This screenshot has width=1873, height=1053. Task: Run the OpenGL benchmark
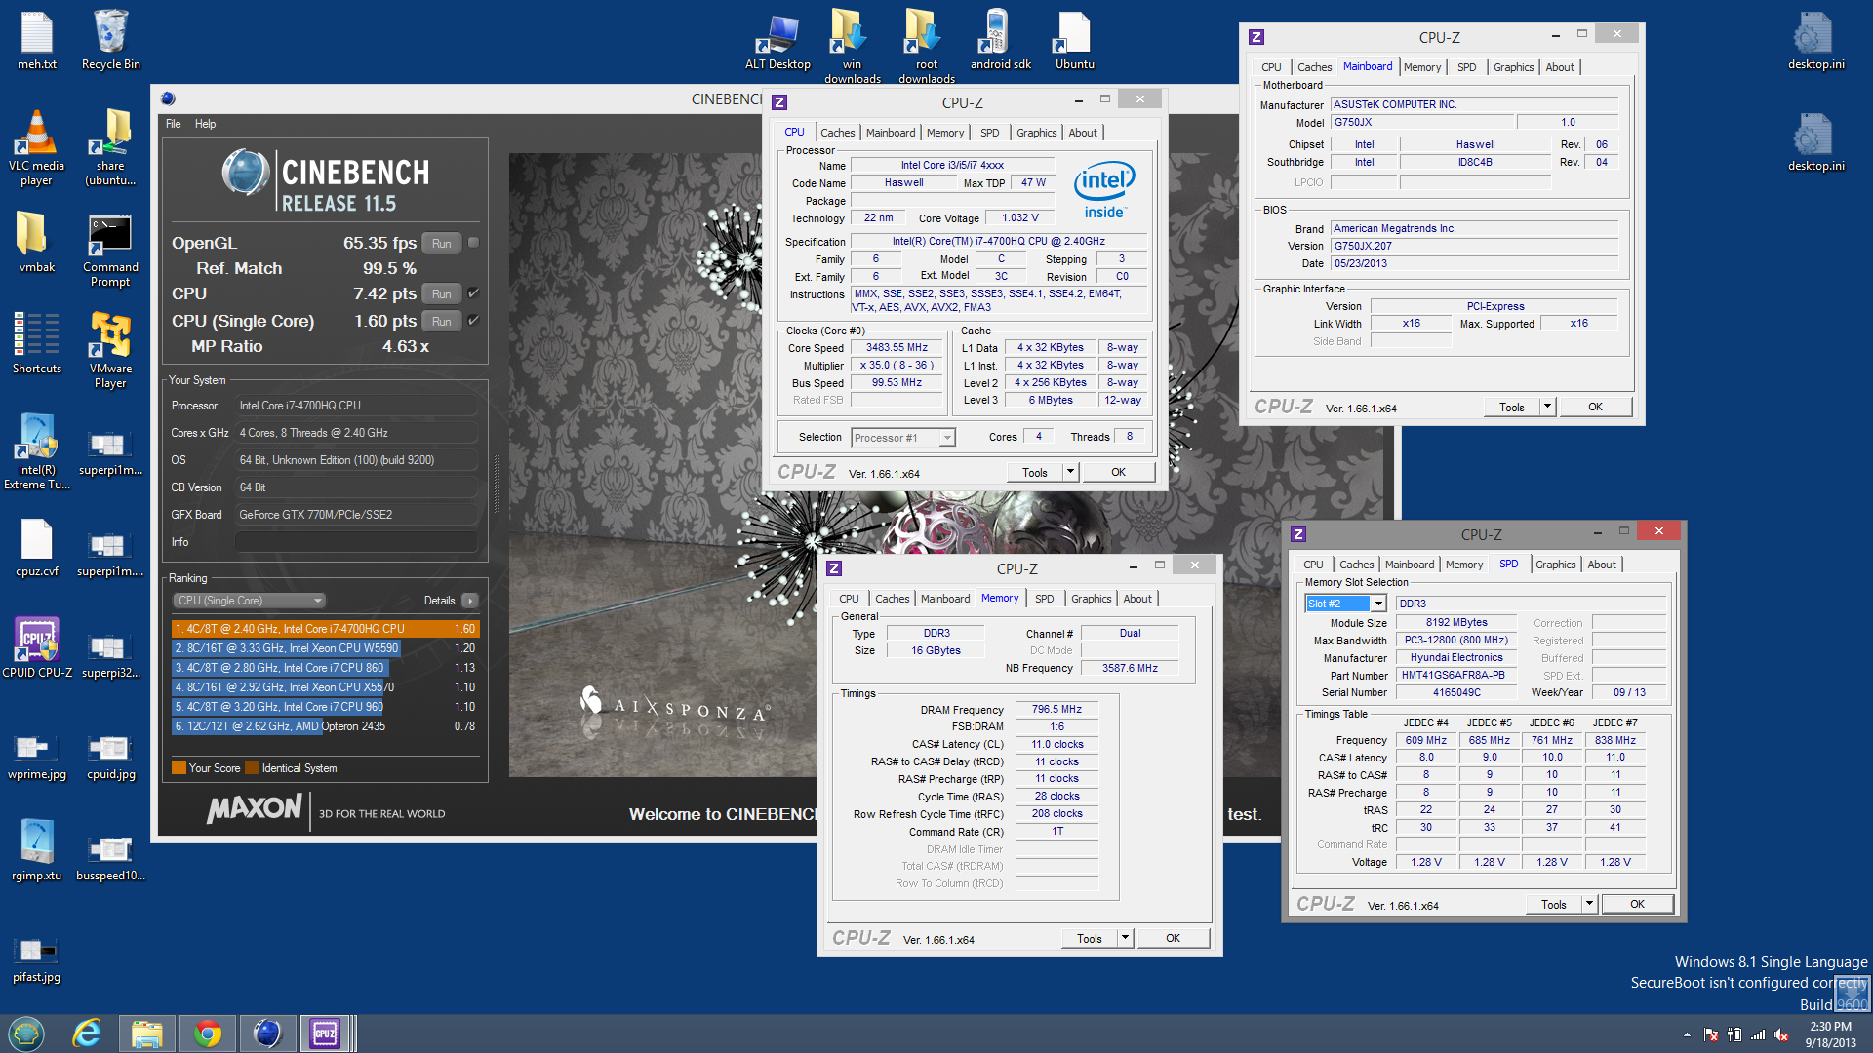442,243
